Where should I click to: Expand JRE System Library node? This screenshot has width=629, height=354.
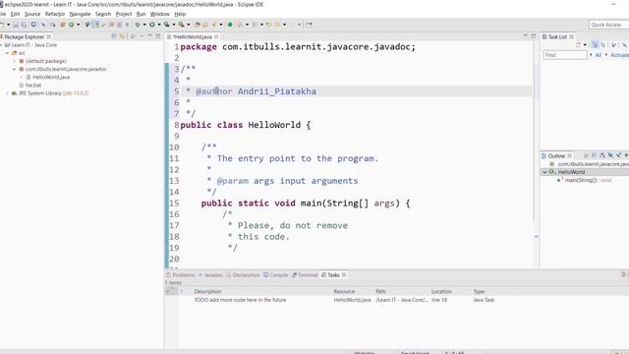(7, 93)
